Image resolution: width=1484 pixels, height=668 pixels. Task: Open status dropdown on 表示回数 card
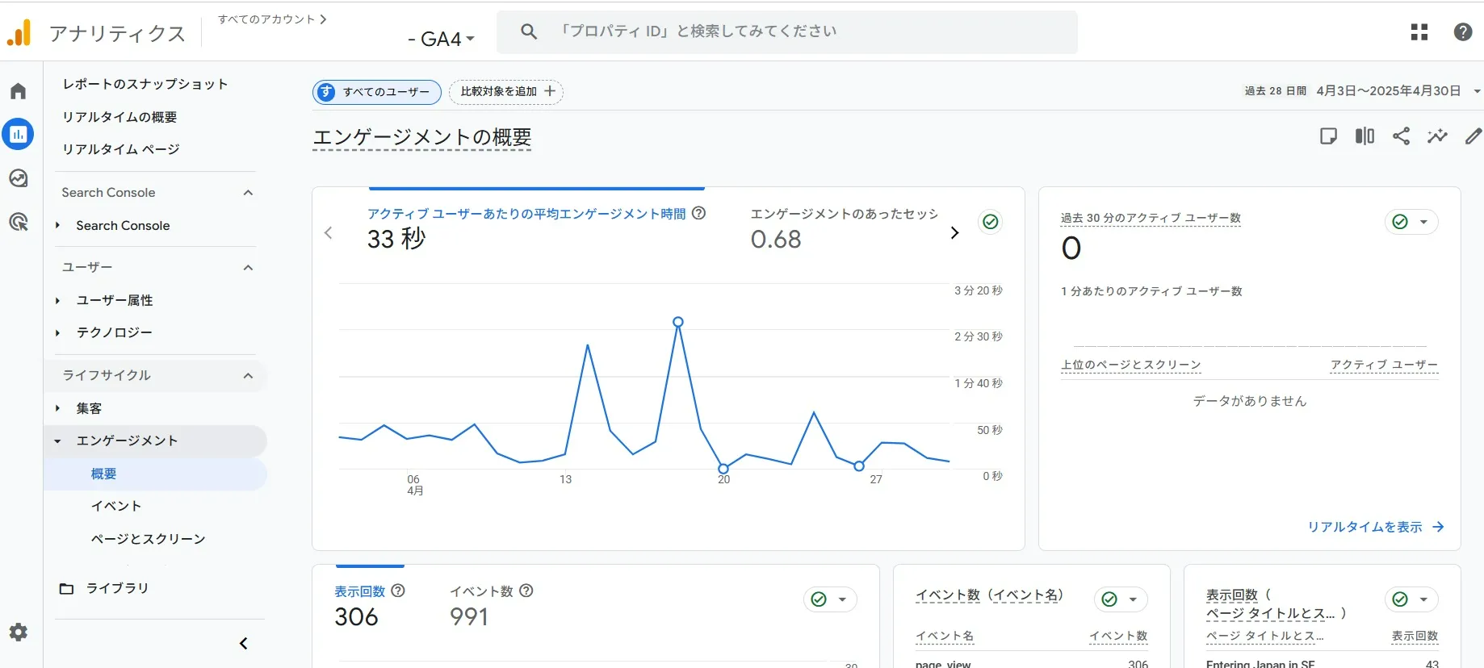pyautogui.click(x=842, y=599)
